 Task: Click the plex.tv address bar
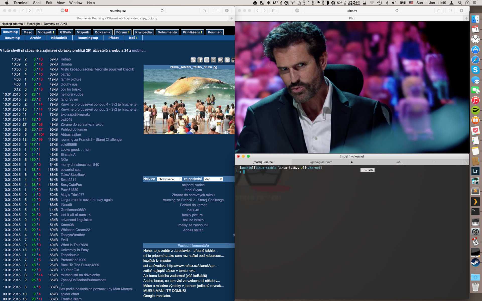(x=352, y=11)
